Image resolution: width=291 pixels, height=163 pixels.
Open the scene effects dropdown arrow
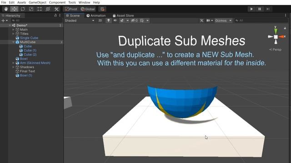(x=127, y=20)
